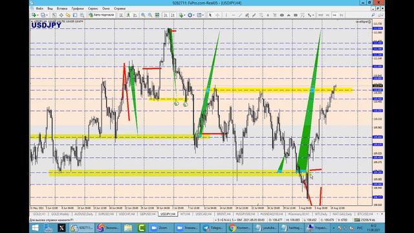Expand the Templates dropdown arrow

click(x=203, y=15)
